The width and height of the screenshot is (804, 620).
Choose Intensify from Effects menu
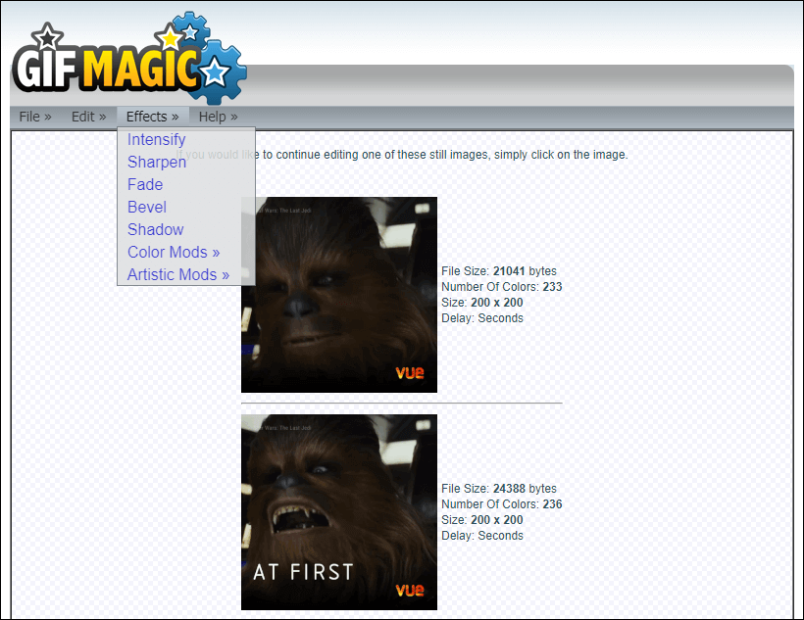157,139
